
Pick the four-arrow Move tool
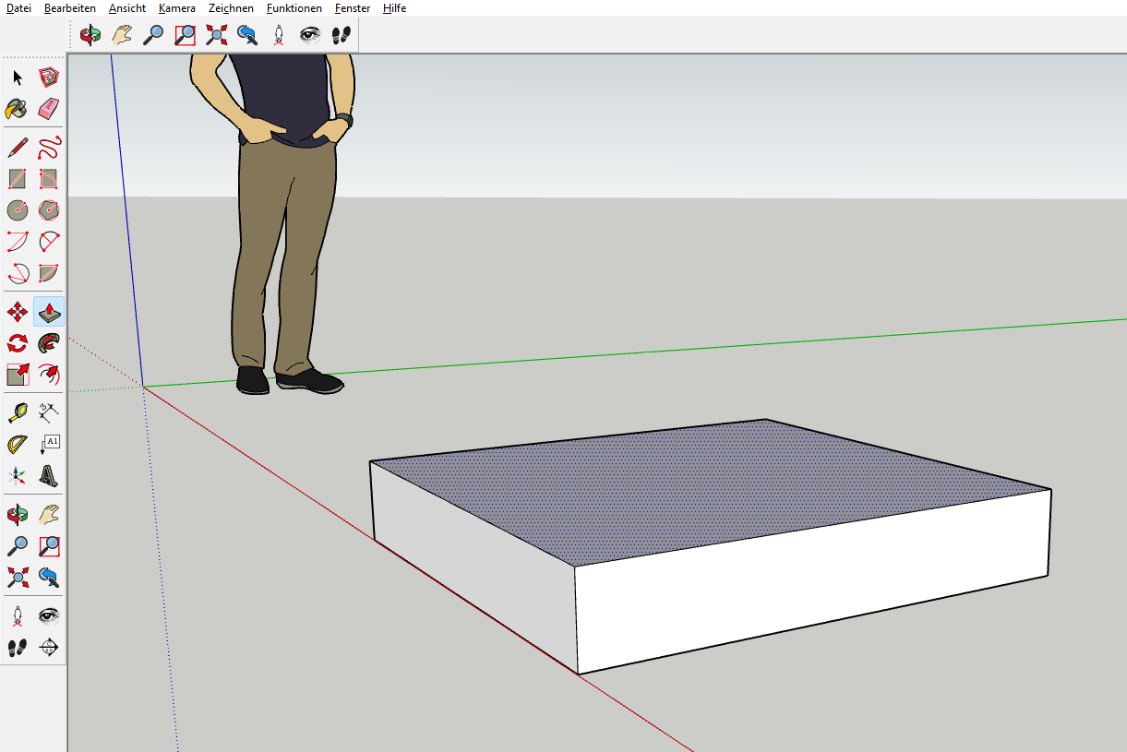click(18, 312)
